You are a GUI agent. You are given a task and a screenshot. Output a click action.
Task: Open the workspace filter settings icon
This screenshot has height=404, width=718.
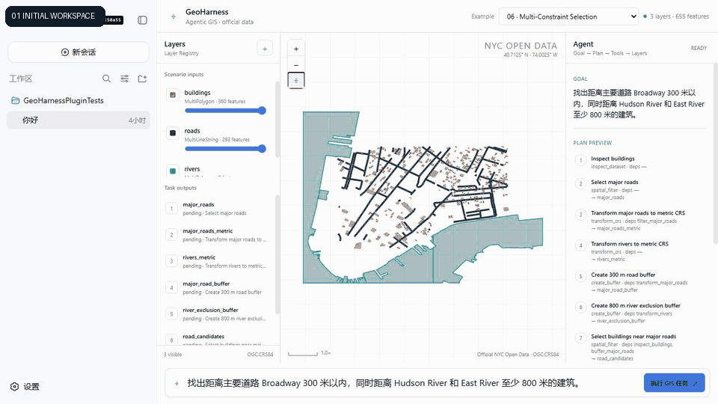(125, 79)
